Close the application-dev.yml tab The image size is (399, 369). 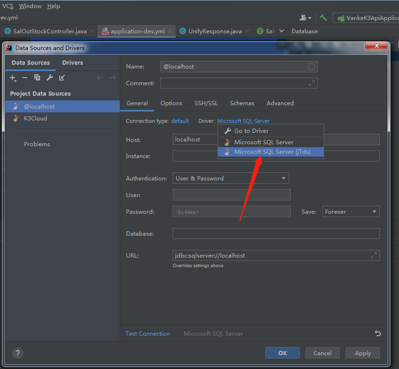[170, 31]
